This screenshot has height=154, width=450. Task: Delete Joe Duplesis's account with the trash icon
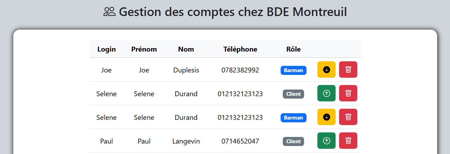(x=348, y=70)
